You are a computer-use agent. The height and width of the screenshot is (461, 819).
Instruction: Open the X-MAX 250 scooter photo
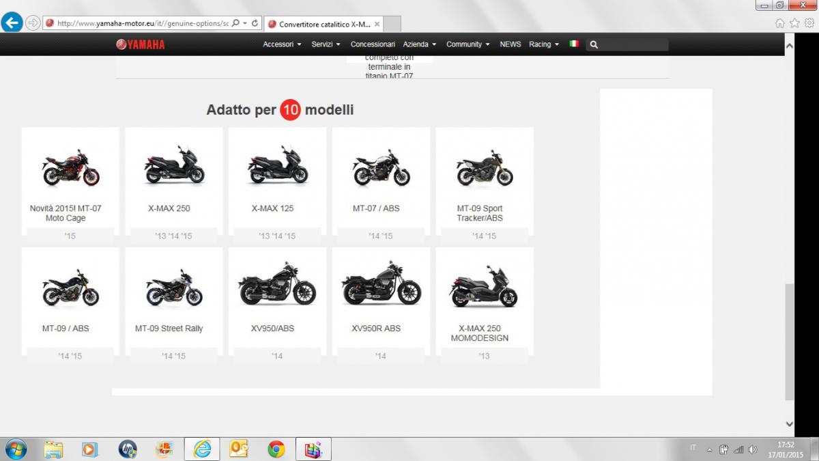pos(174,165)
